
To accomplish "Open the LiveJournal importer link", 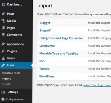I will (47, 46).
